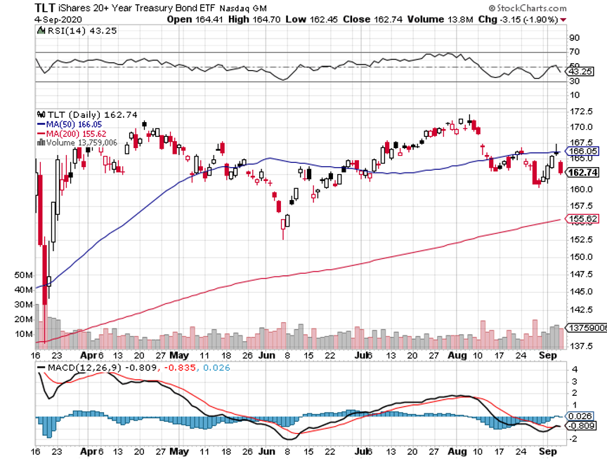Screen dimensions: 607x459
Task: Click the red line swatch before MA(200)
Action: point(41,134)
